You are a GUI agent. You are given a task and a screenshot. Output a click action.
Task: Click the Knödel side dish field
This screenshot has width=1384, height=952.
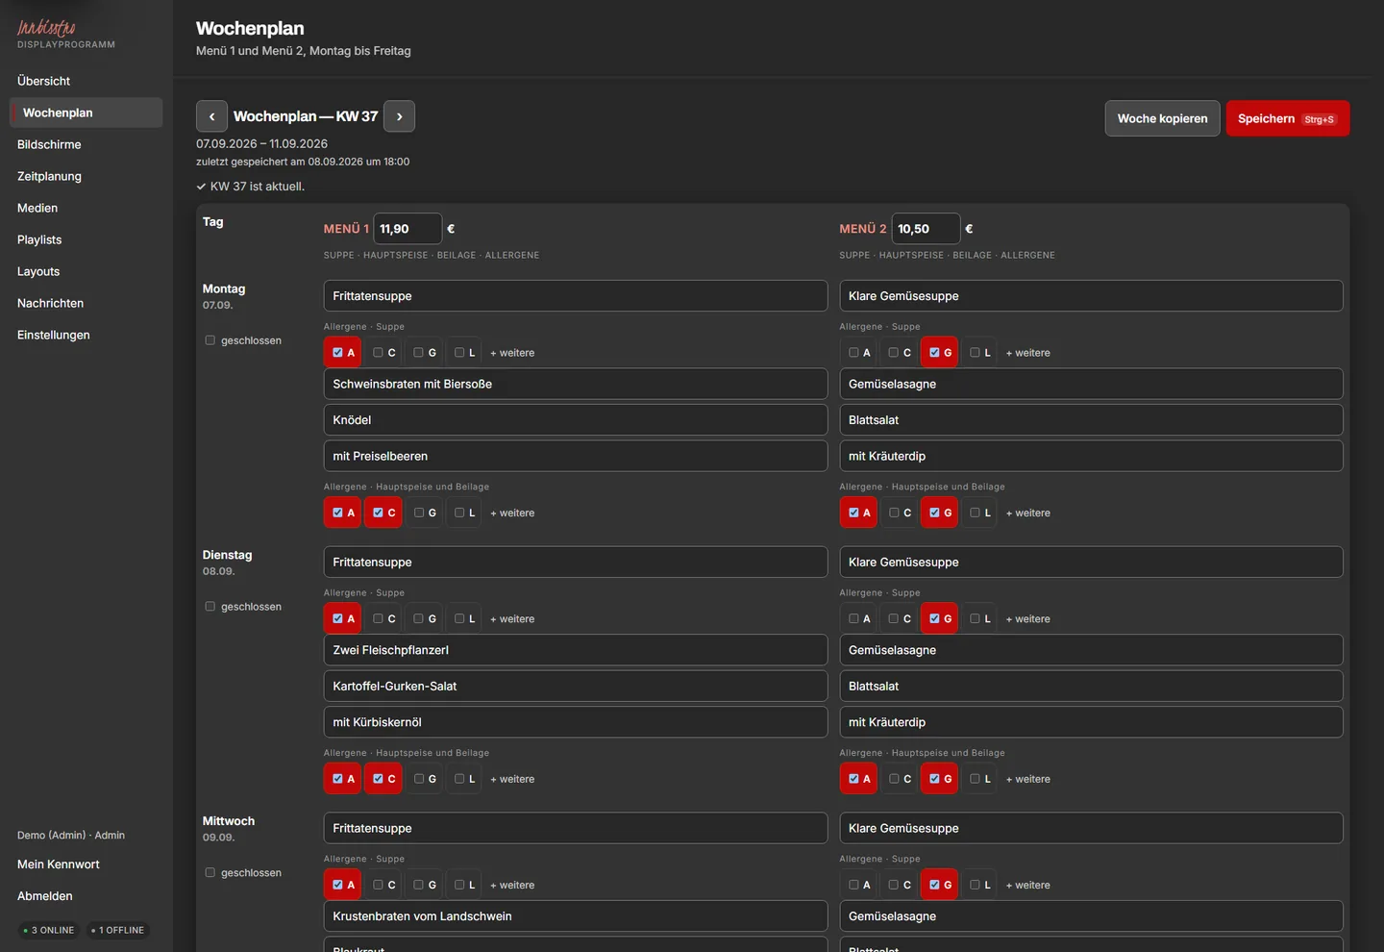point(576,420)
